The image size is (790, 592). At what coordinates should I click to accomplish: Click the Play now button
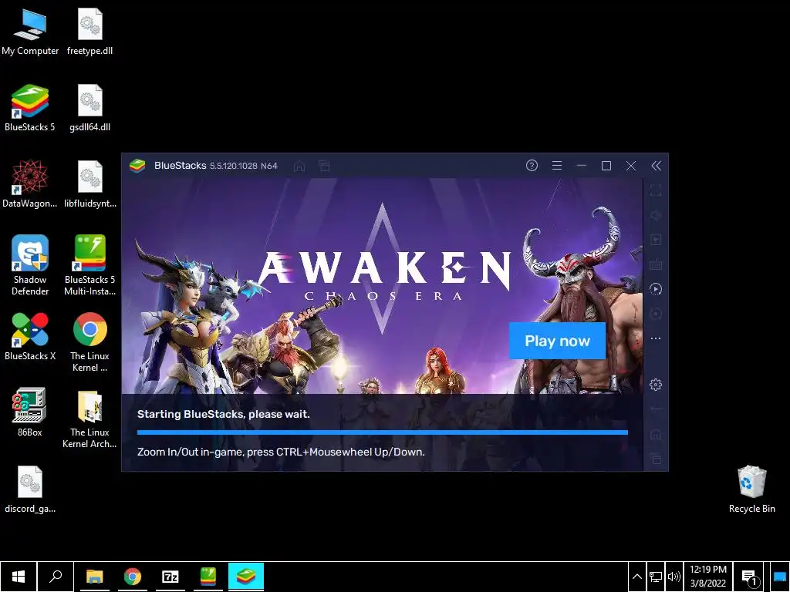pyautogui.click(x=557, y=341)
